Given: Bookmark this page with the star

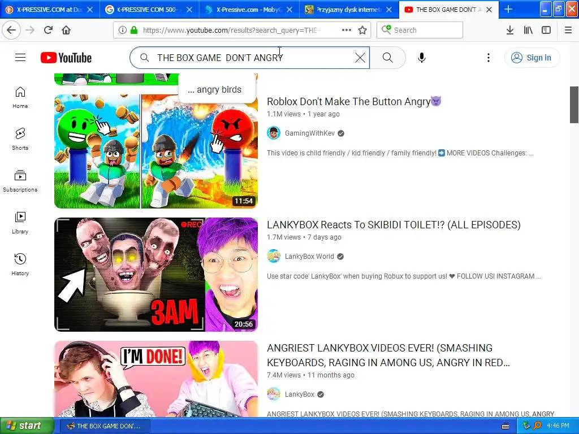Looking at the screenshot, I should (362, 30).
